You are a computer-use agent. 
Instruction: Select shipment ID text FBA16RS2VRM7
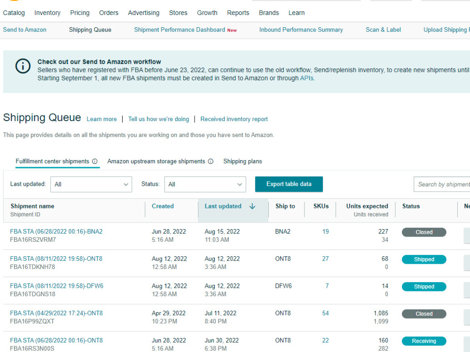point(33,239)
